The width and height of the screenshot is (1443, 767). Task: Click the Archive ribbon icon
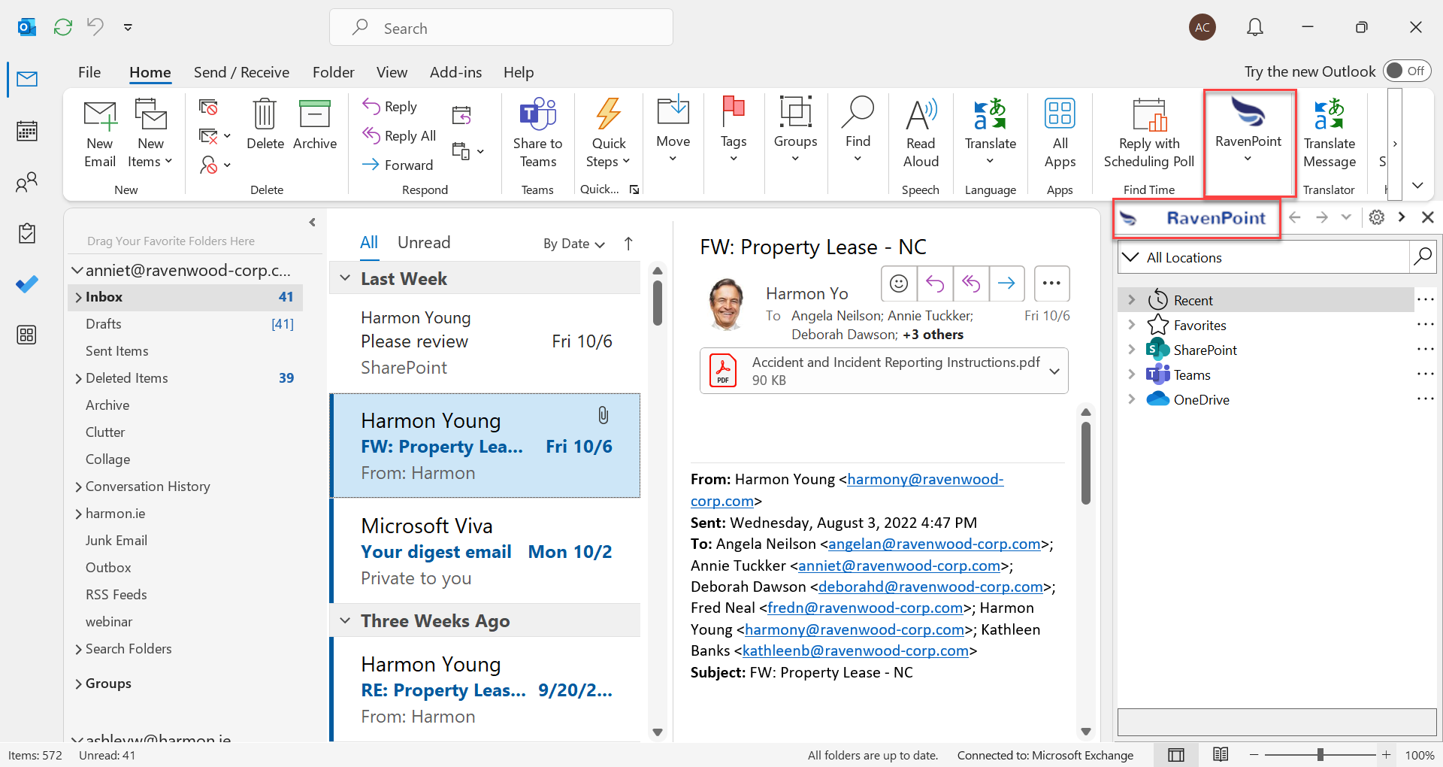pyautogui.click(x=315, y=114)
